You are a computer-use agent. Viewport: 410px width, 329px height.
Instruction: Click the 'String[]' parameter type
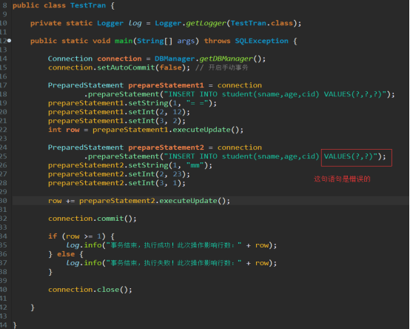point(155,41)
